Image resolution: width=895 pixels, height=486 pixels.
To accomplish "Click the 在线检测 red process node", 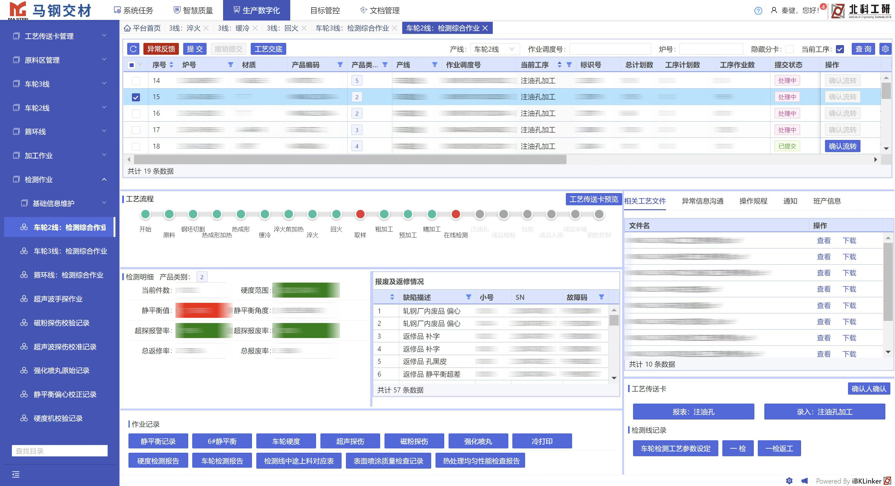I will 455,214.
